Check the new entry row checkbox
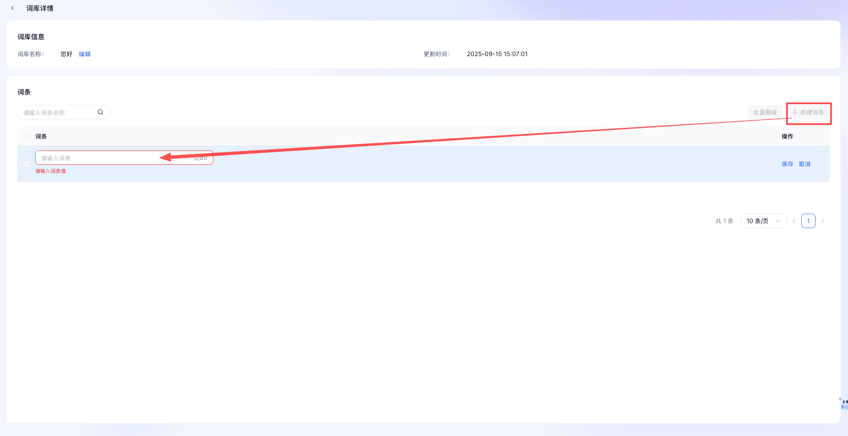The image size is (848, 436). [x=26, y=164]
